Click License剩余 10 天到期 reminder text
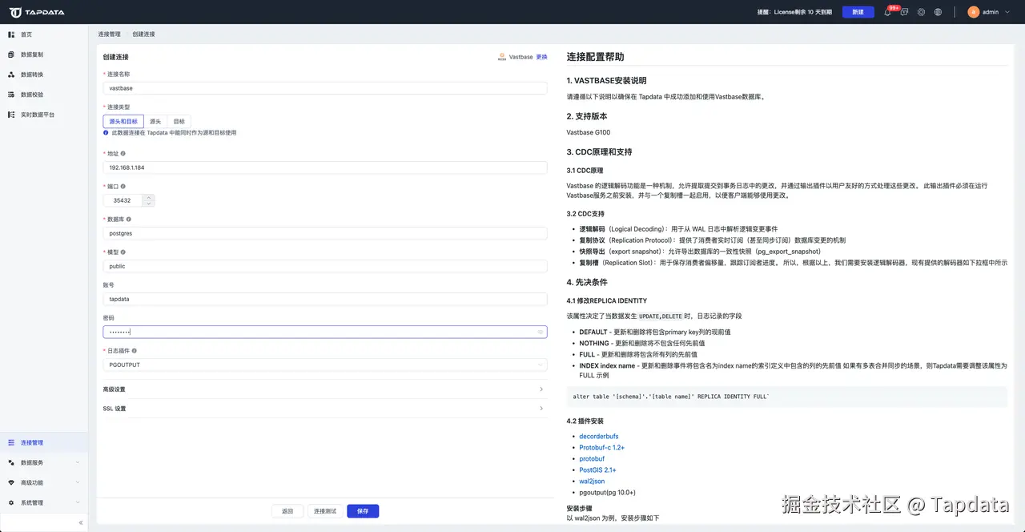 click(x=803, y=12)
